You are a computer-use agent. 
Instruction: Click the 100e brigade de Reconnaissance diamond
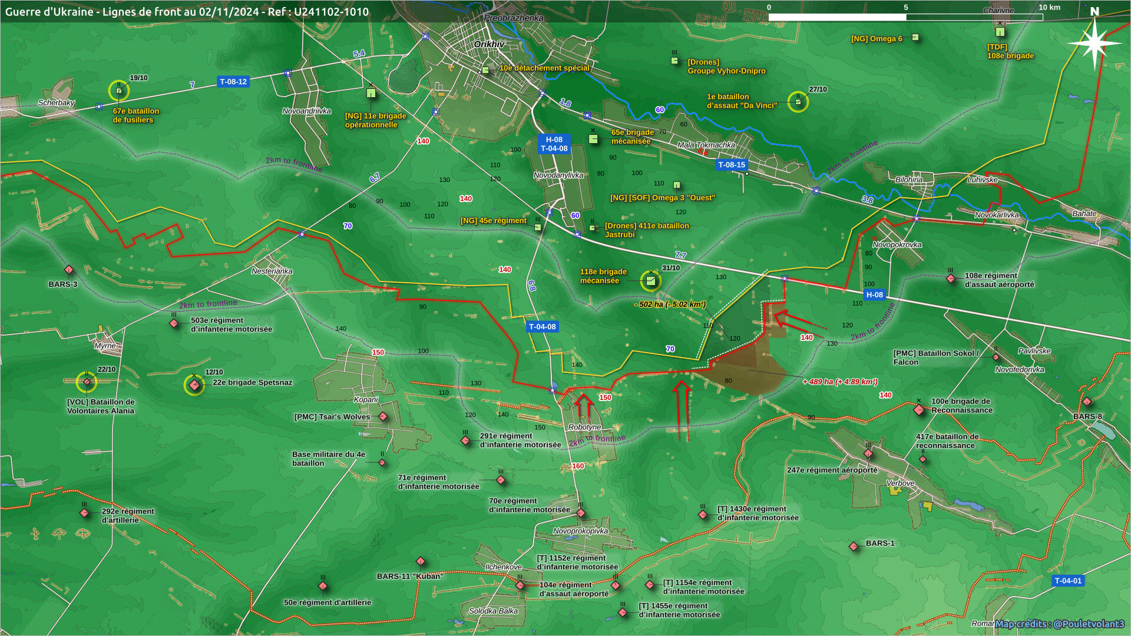[919, 409]
